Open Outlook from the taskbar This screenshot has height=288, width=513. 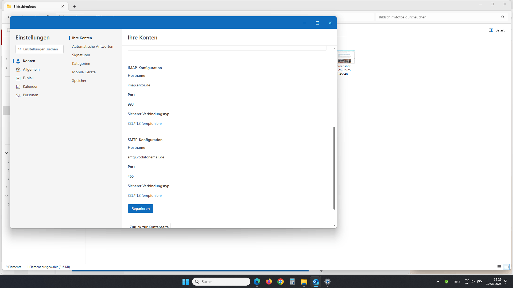point(316,282)
